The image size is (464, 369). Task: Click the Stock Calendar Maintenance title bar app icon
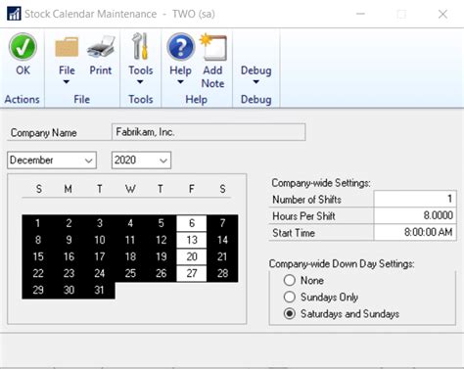14,14
